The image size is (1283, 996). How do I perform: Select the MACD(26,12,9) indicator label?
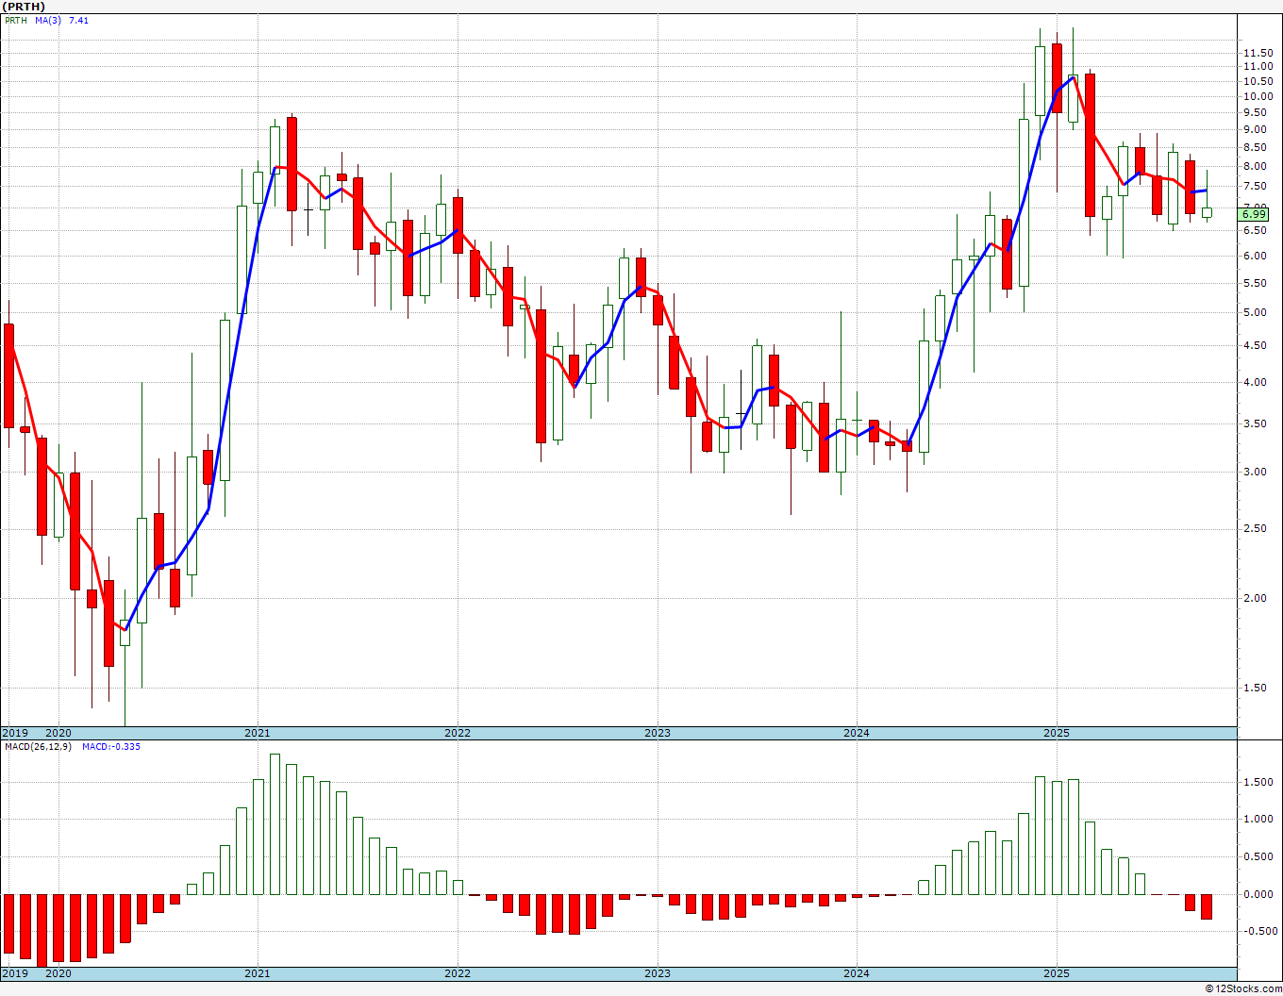coord(38,747)
